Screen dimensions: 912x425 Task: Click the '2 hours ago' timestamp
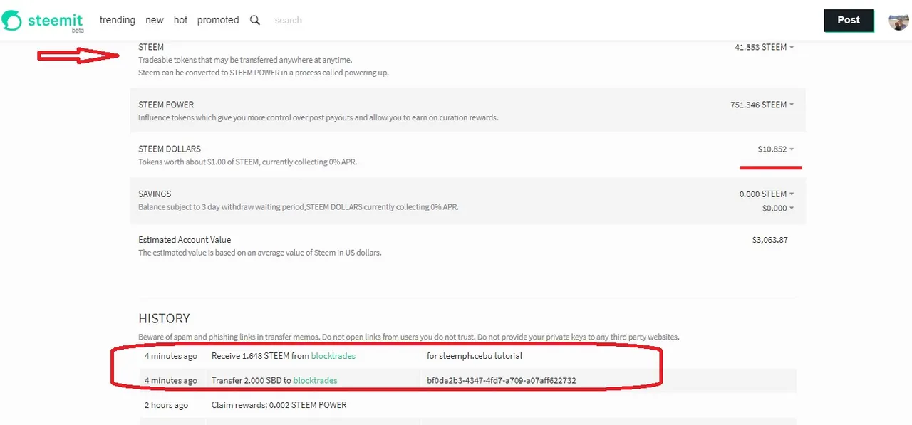coord(167,405)
